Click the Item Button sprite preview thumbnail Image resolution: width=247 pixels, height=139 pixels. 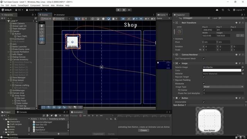[209, 121]
